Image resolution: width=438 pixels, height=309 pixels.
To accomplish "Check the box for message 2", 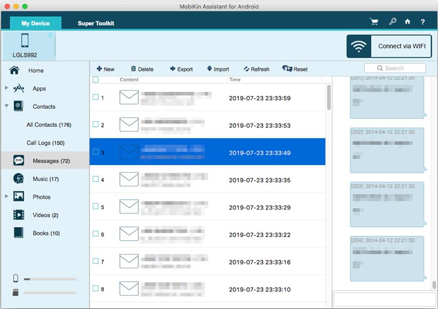I will coord(96,124).
